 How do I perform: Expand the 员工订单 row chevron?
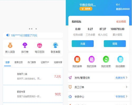[127, 87]
